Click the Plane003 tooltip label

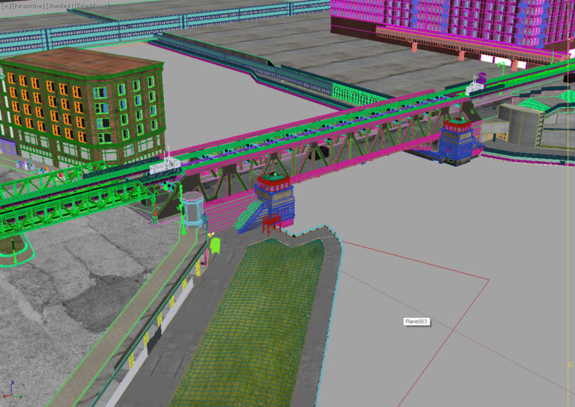[416, 322]
